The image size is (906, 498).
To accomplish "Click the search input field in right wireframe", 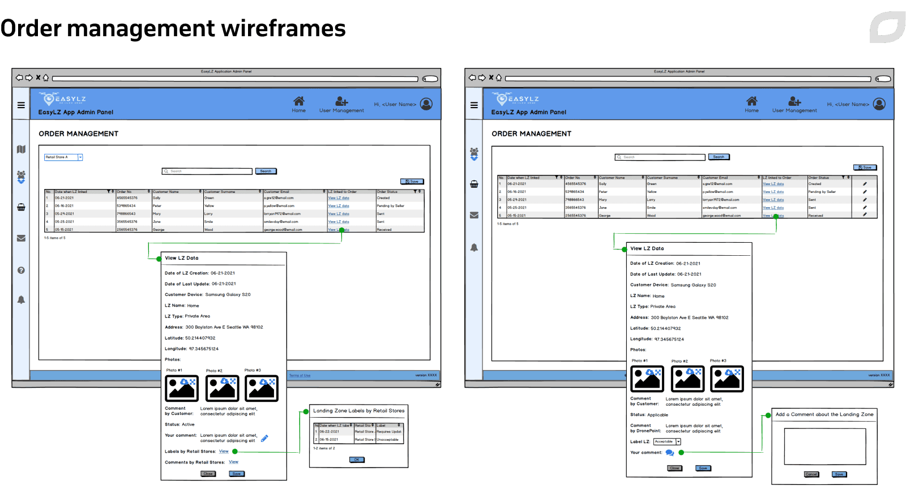I will click(x=660, y=157).
